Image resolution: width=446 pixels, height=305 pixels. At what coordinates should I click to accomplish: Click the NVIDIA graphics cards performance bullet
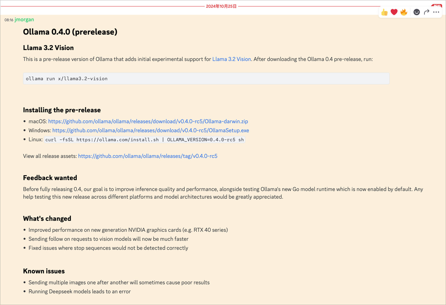pyautogui.click(x=128, y=230)
